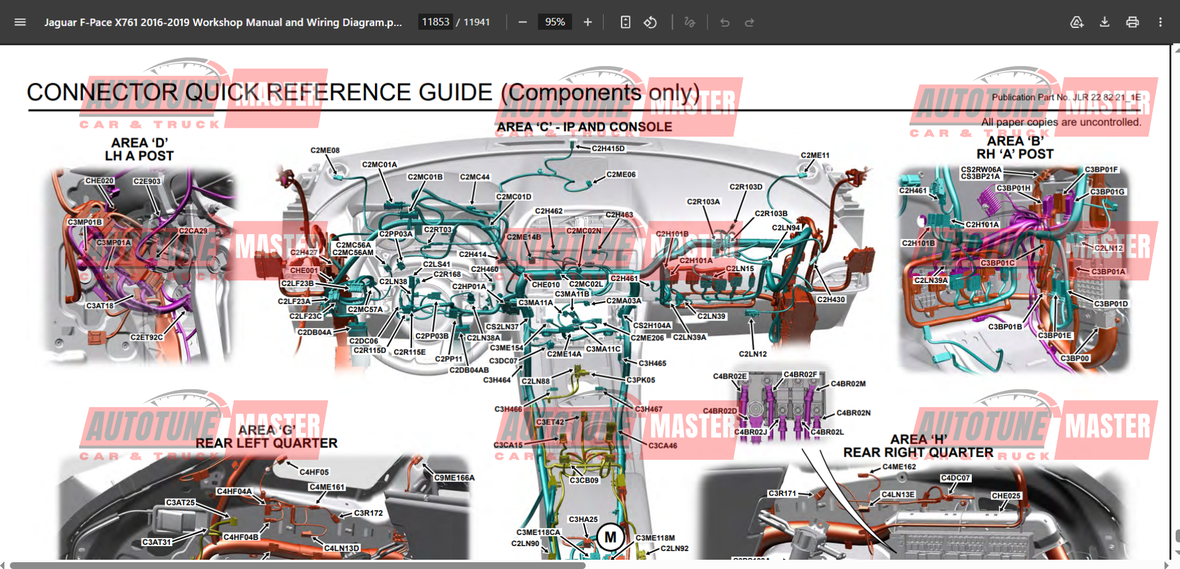This screenshot has height=569, width=1180.
Task: Click connector label CHE020
Action: click(x=99, y=181)
